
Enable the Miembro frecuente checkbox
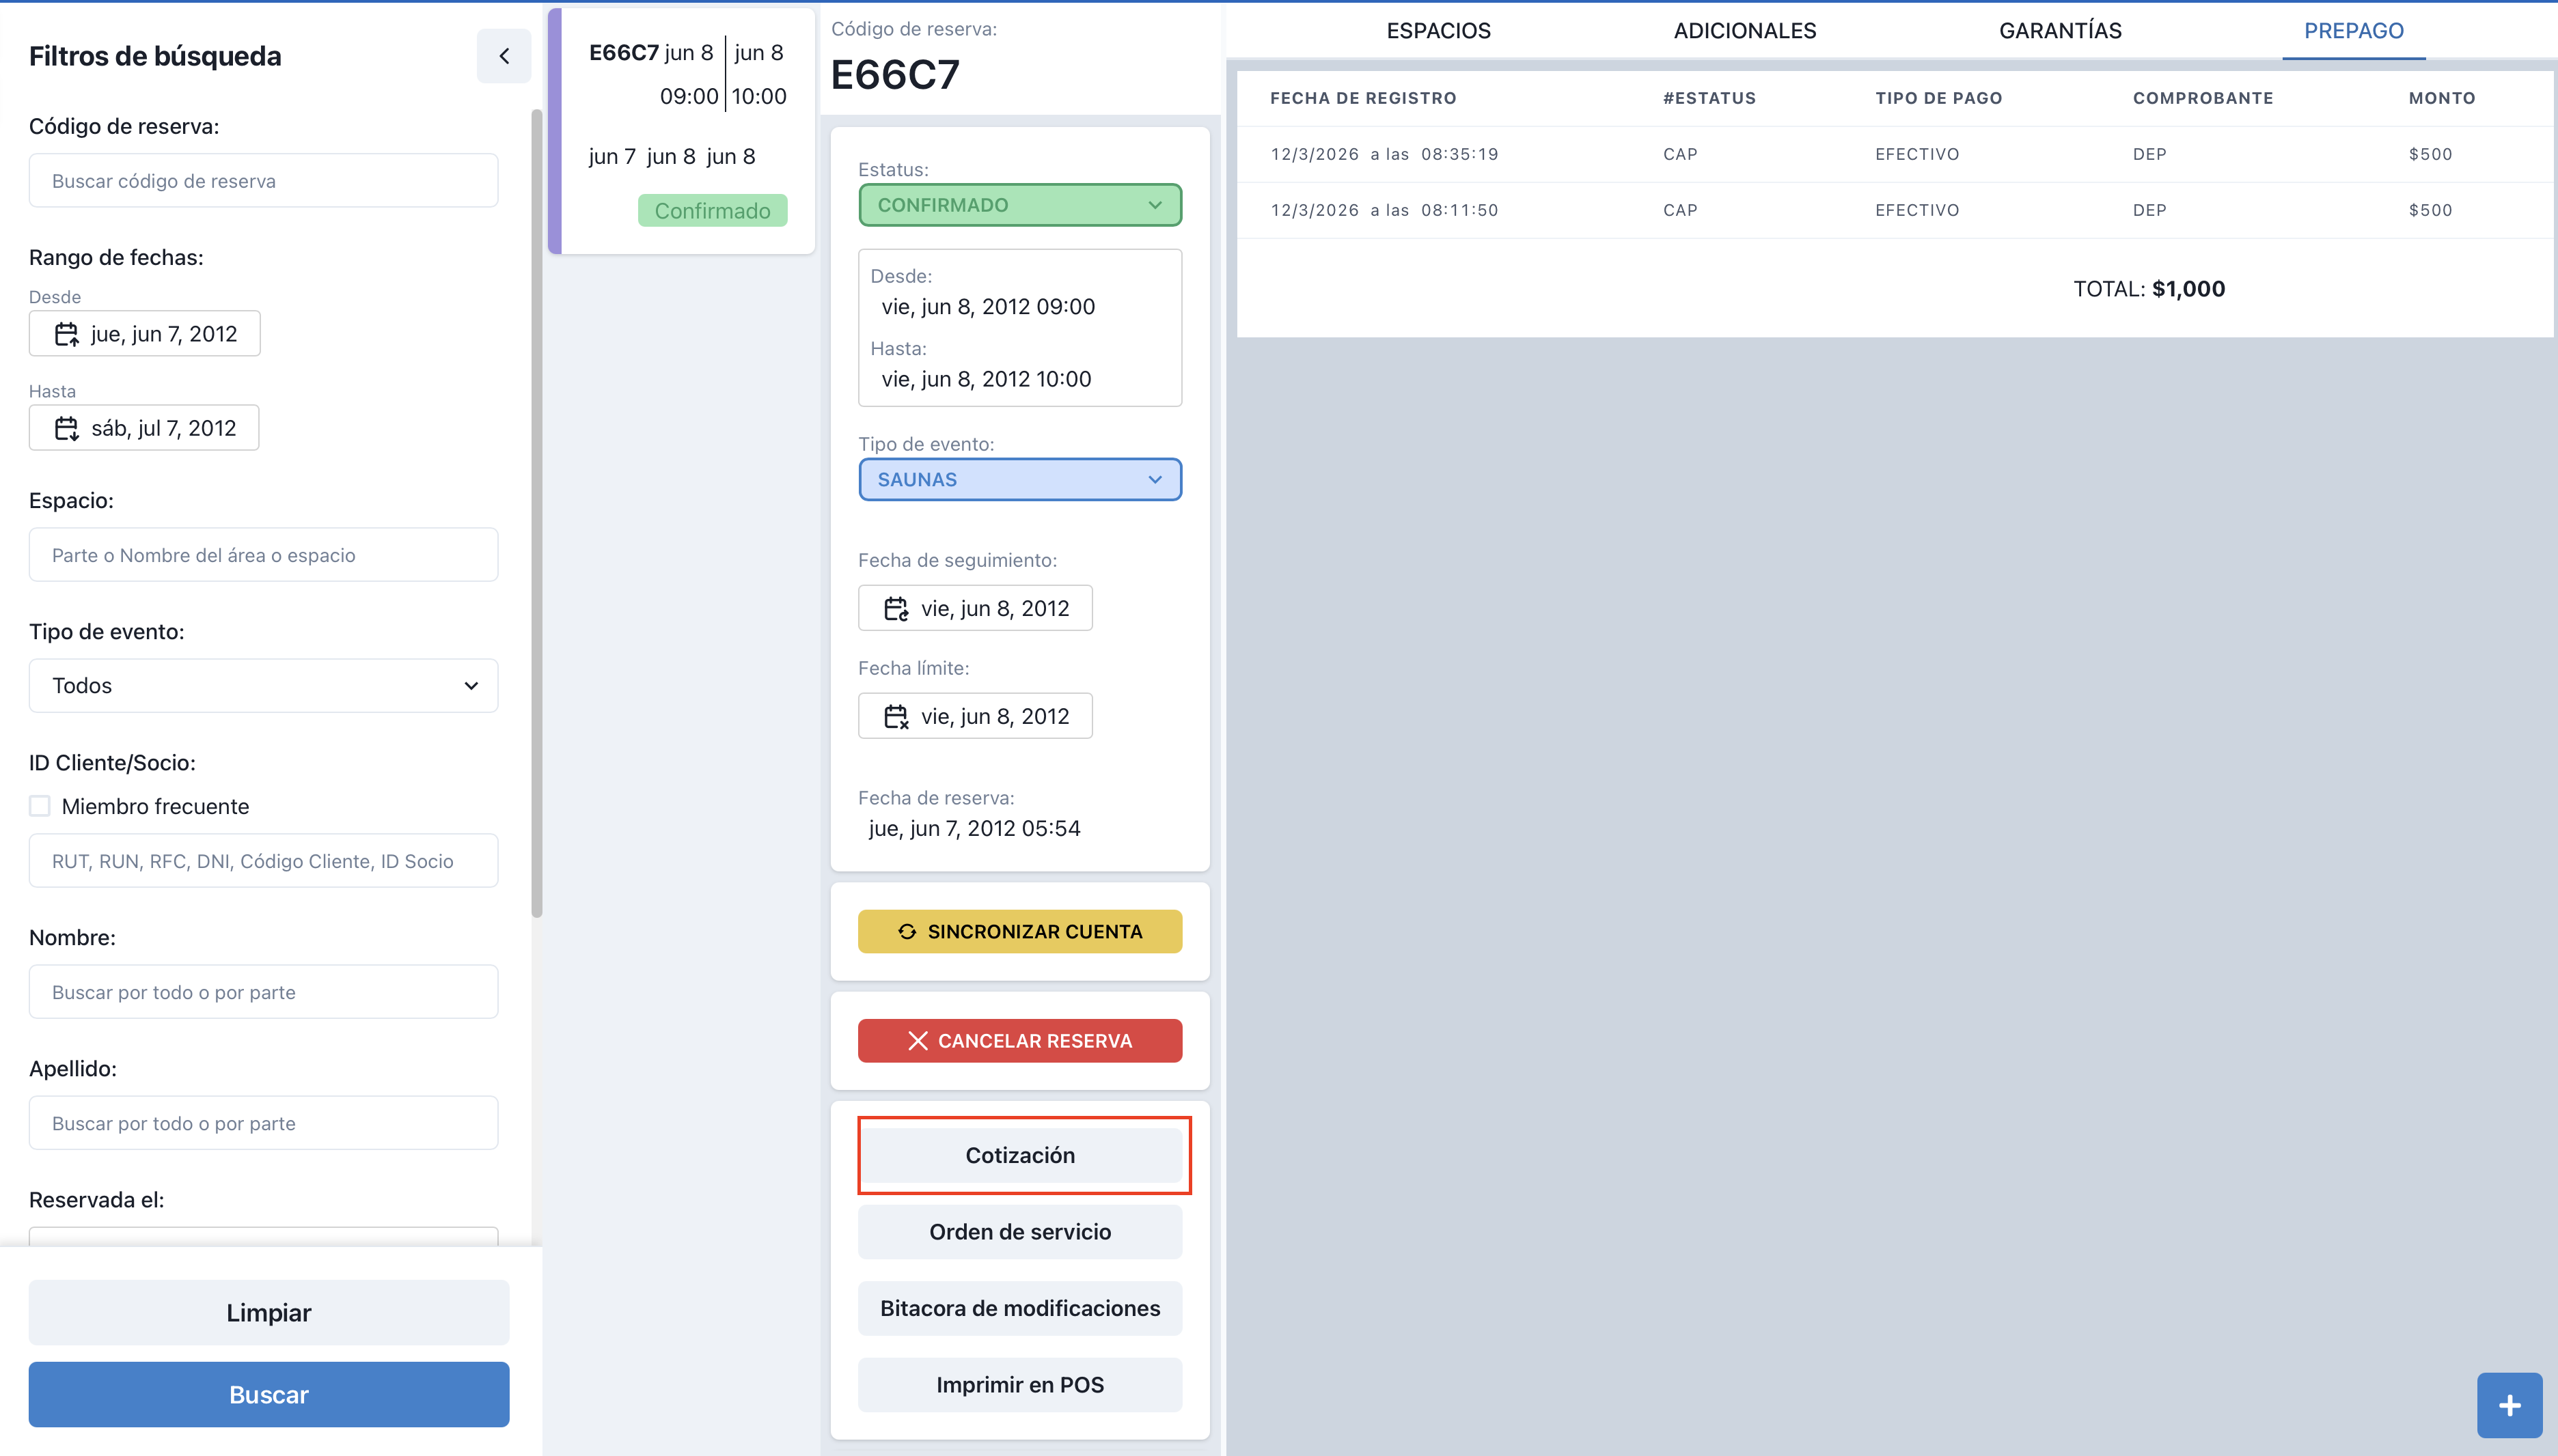coord(40,806)
